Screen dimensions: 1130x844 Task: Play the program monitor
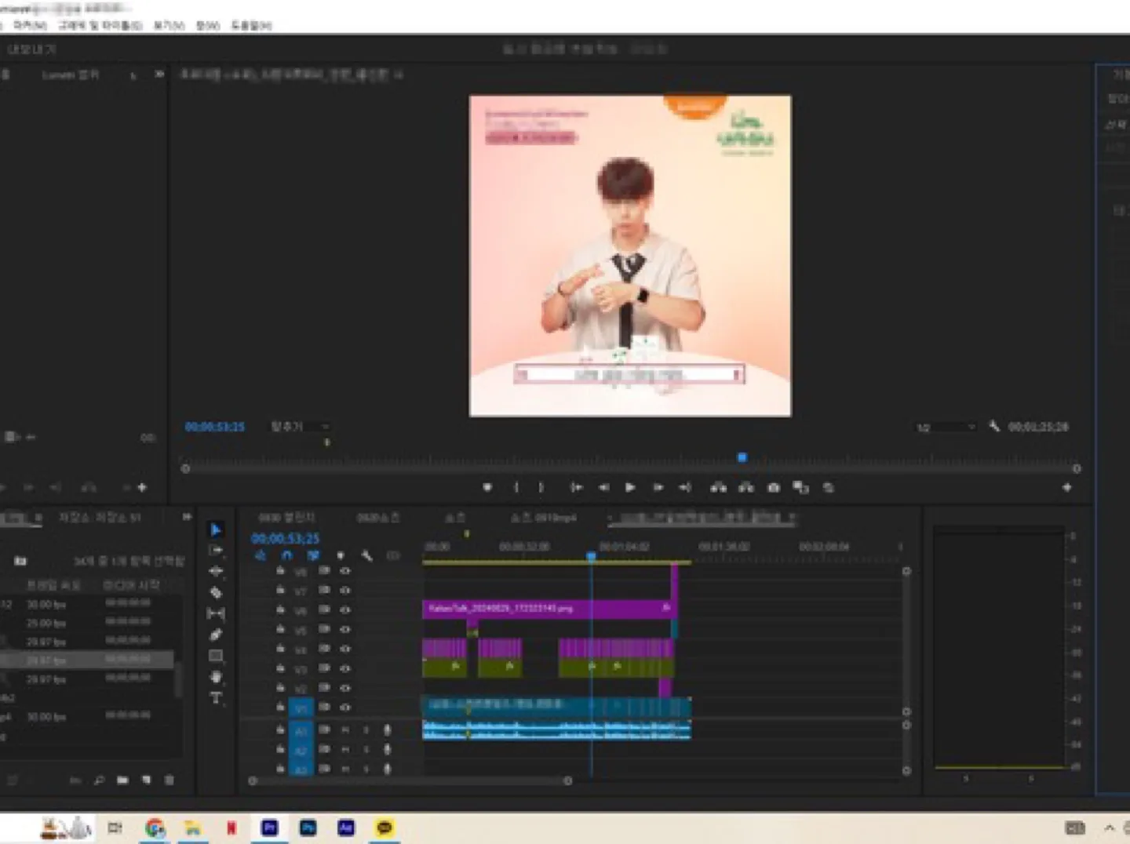click(630, 487)
